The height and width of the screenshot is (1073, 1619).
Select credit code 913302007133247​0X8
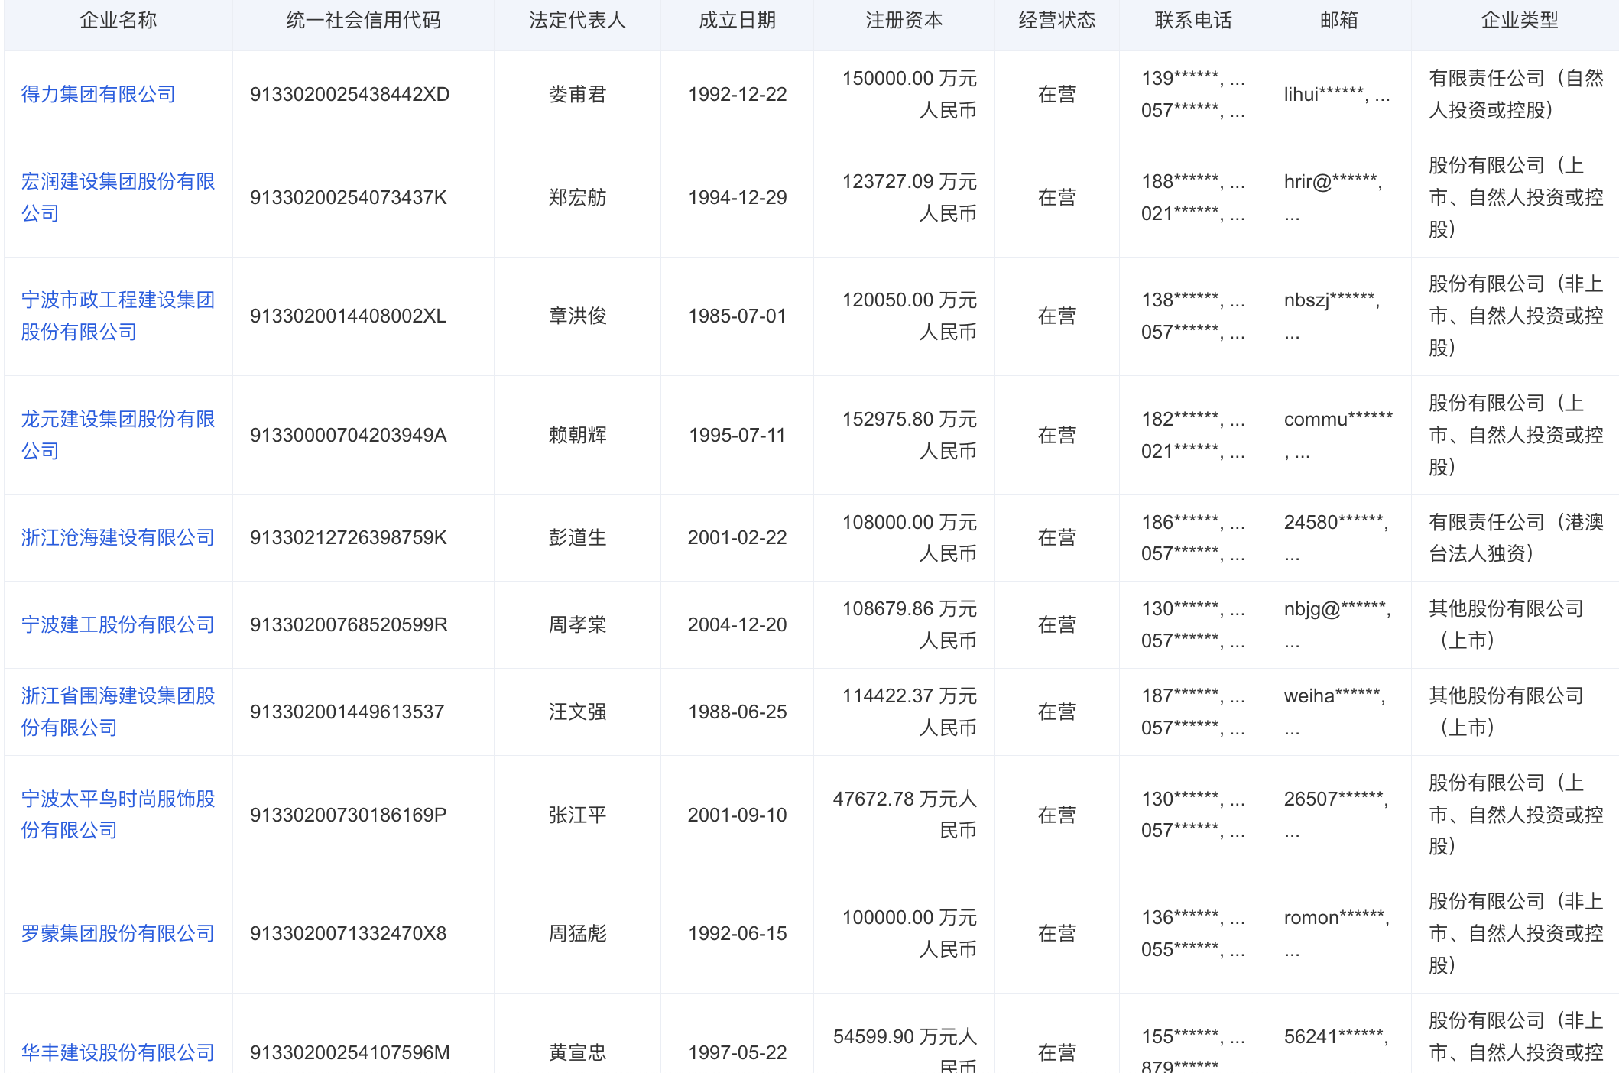point(349,933)
